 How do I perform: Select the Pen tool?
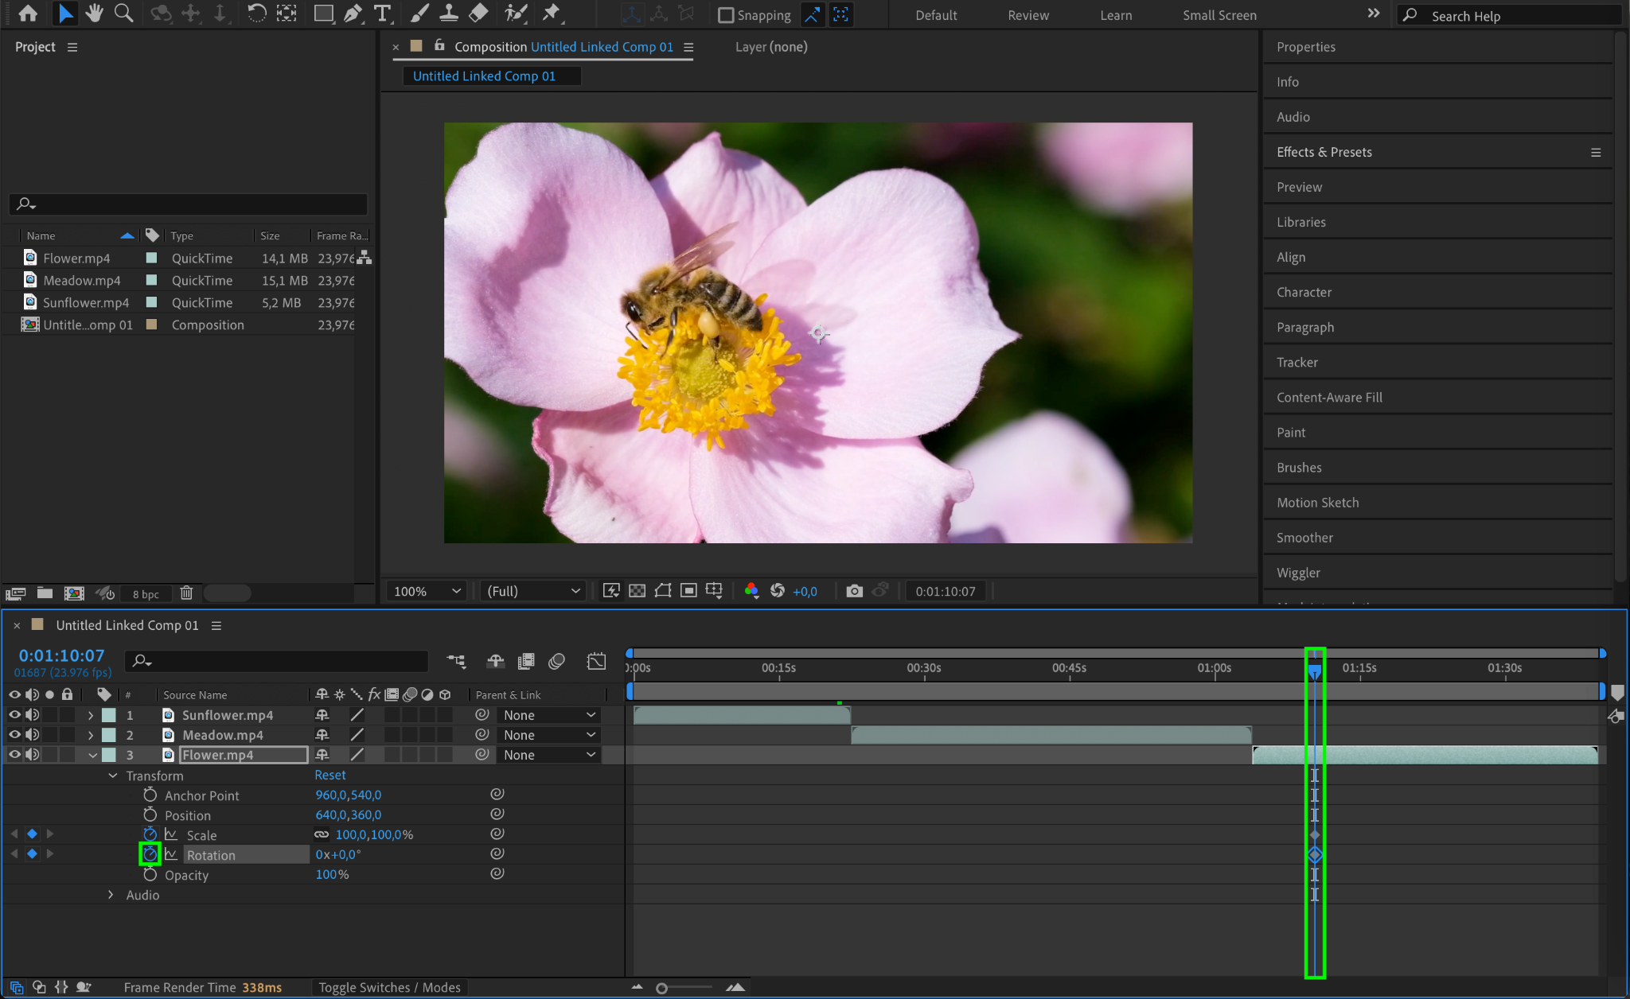pos(353,14)
